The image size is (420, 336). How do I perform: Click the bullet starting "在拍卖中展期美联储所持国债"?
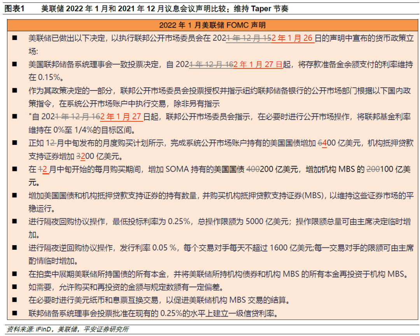point(219,274)
